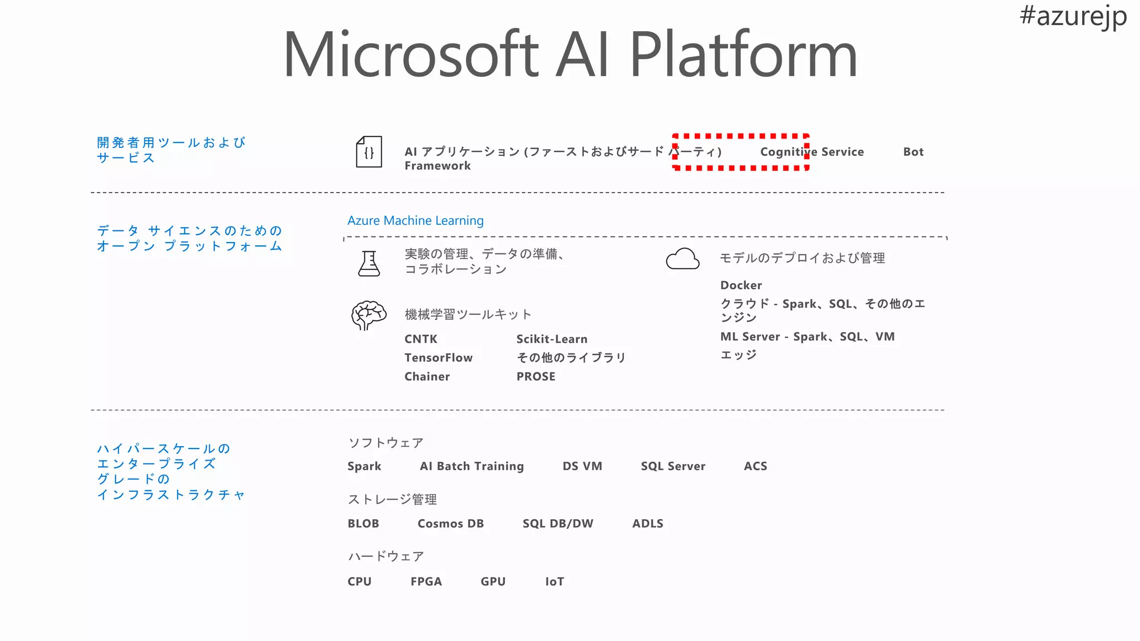The image size is (1140, 641).
Task: Select the Azure Machine Learning heading
Action: pos(415,220)
